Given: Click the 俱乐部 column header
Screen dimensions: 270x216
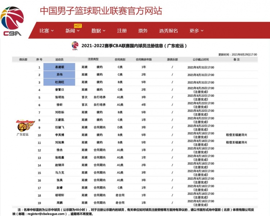Looking at the screenshot, I should (23, 60).
